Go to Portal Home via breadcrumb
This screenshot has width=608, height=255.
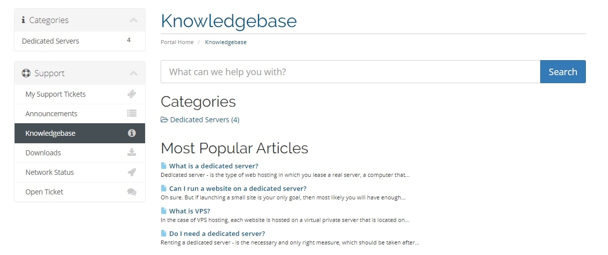pyautogui.click(x=177, y=42)
